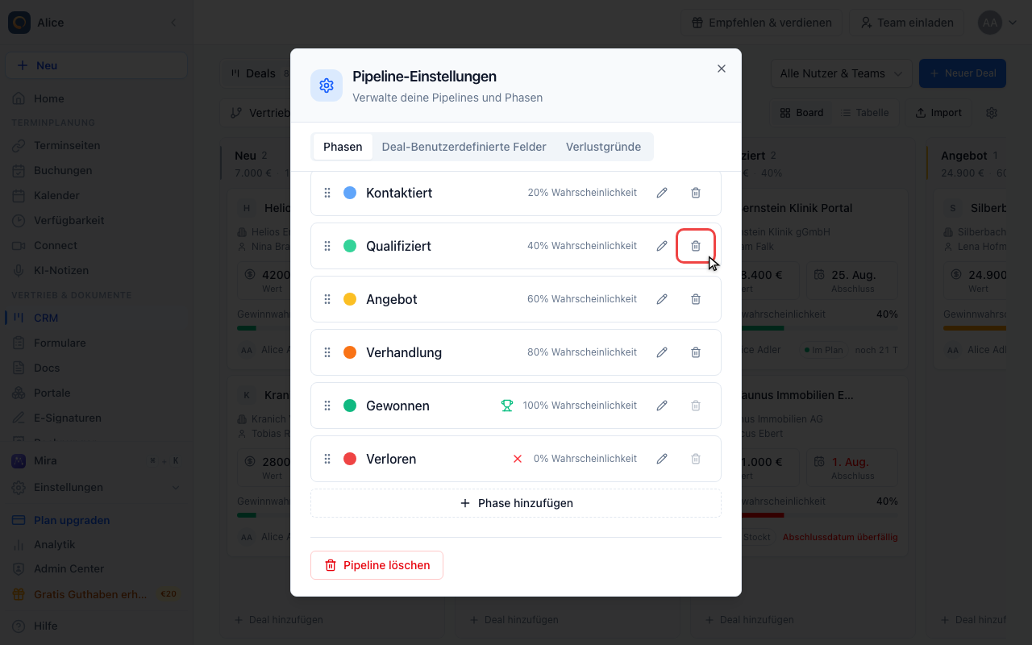Grab the drag handle of Gewonnen phase
This screenshot has width=1032, height=645.
pos(327,406)
